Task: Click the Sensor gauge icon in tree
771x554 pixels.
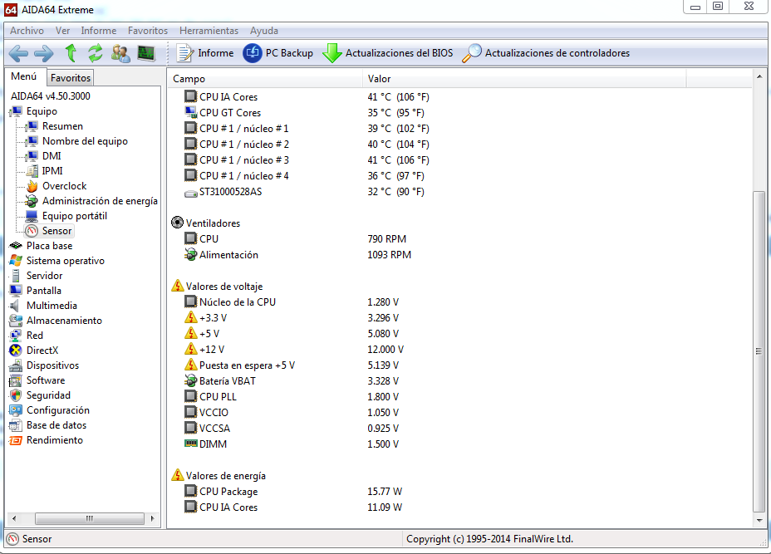Action: coord(32,231)
